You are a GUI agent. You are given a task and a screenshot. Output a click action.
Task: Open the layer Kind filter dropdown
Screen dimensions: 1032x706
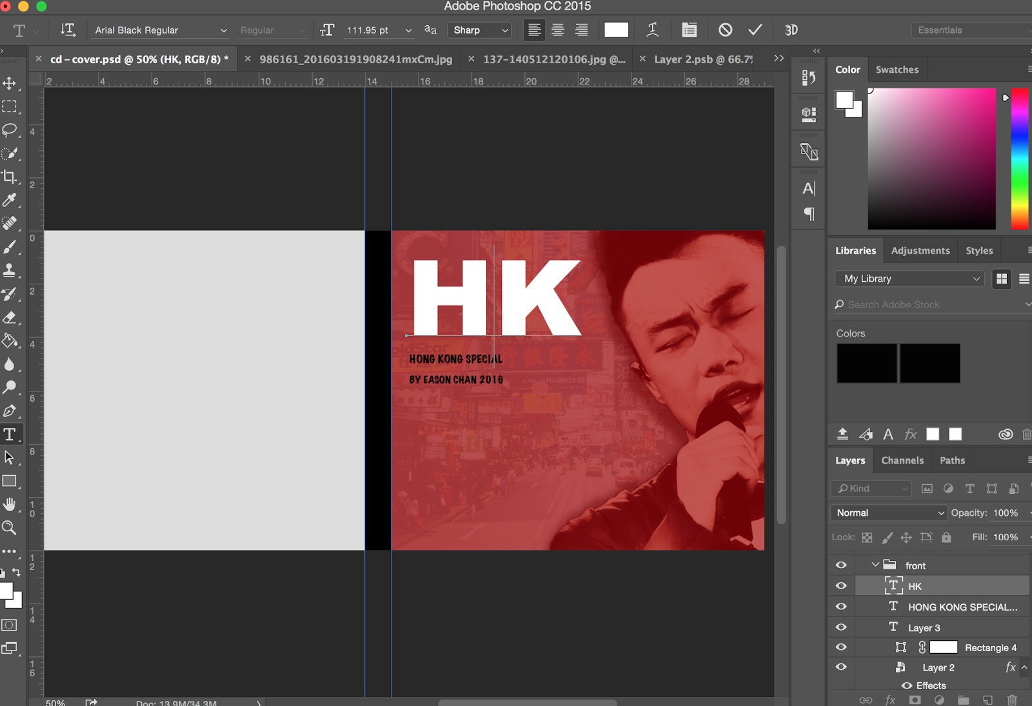click(871, 488)
